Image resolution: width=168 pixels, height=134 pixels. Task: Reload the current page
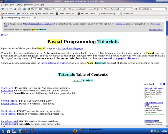[15, 9]
